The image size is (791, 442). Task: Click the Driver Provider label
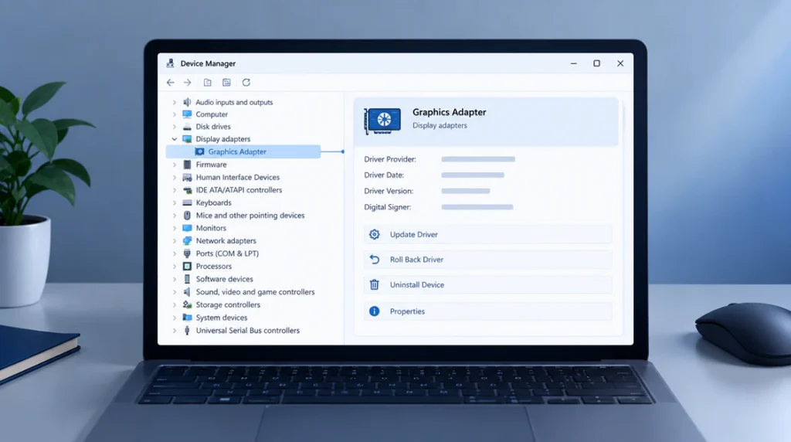pyautogui.click(x=390, y=159)
